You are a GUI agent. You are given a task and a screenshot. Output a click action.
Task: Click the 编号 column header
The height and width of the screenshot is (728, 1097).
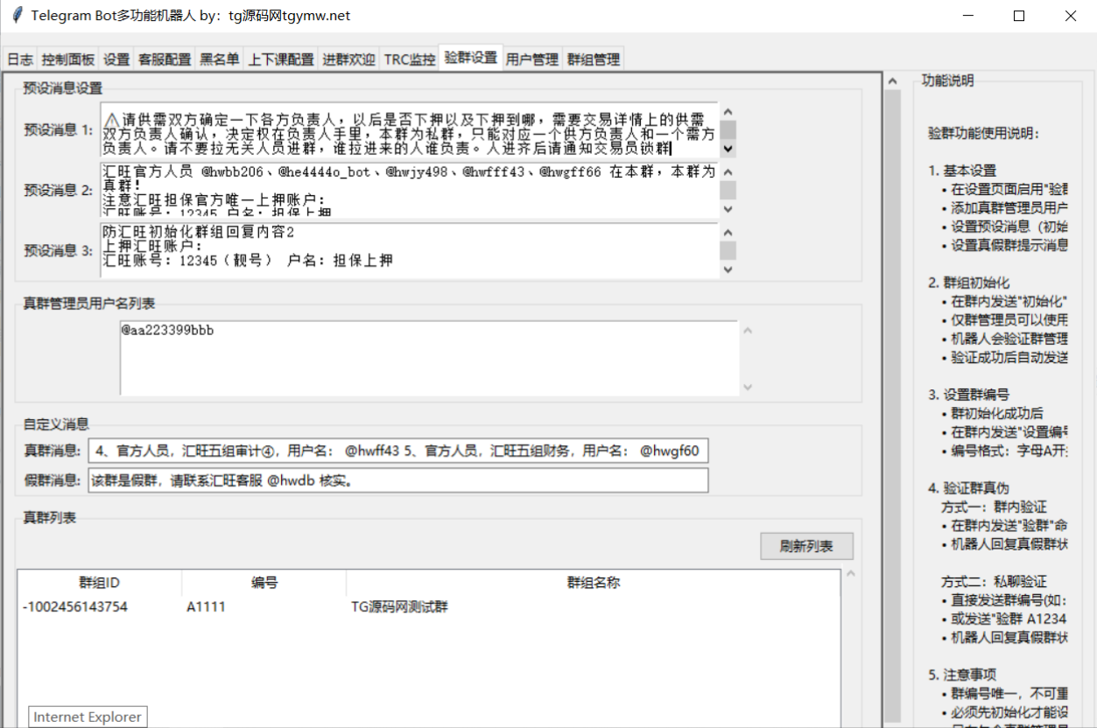click(264, 583)
